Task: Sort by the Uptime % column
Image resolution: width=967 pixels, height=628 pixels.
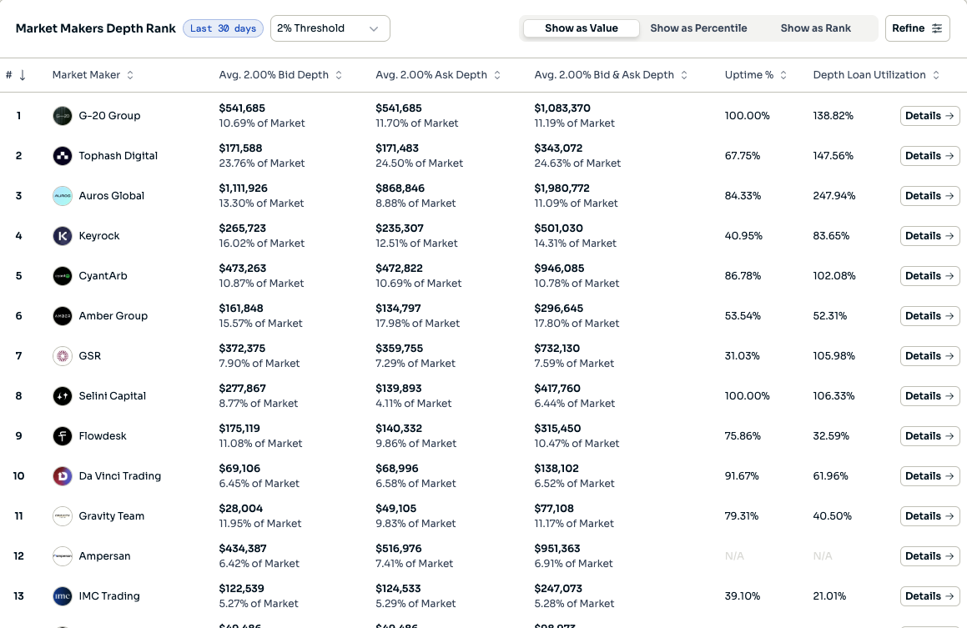Action: click(783, 75)
